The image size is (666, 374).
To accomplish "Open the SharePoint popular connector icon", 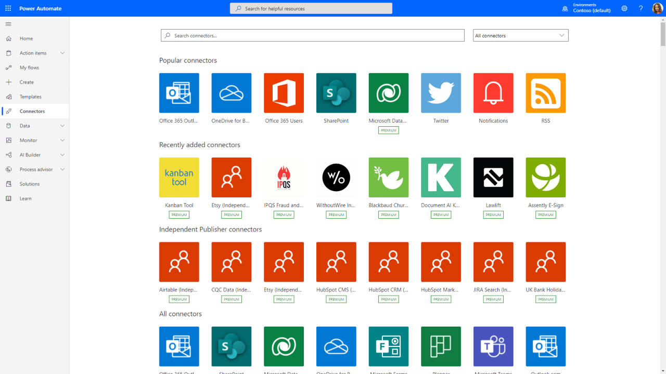I will tap(336, 93).
